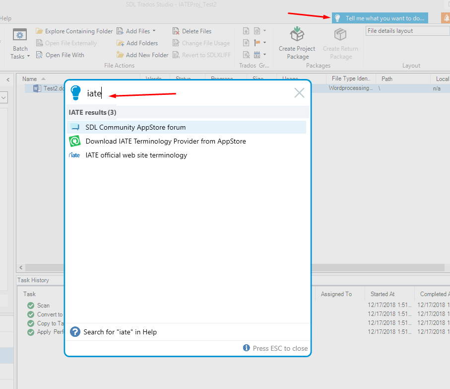The height and width of the screenshot is (389, 450).
Task: Open the Batch Tasks dropdown arrow
Action: coord(28,56)
